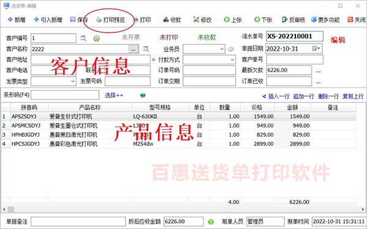This screenshot has height=229, width=367.
Task: Click the 打印 print button
Action: (143, 20)
